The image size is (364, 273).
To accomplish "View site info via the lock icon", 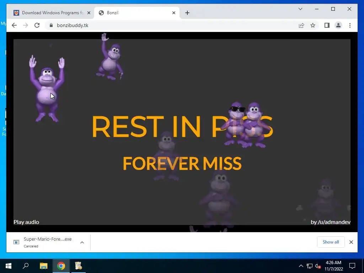I will pos(51,25).
